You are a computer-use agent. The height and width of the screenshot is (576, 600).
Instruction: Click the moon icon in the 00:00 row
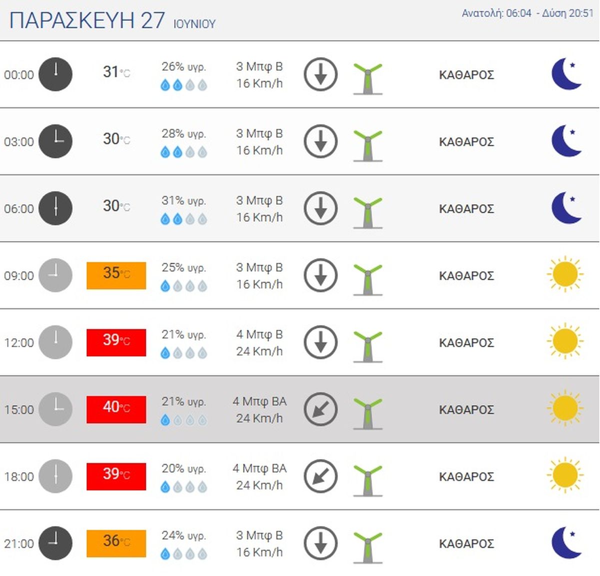pos(566,74)
